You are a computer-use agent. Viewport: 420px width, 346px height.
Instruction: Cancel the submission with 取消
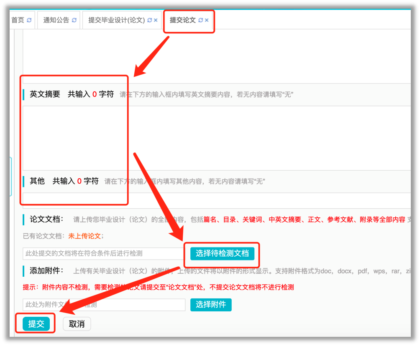click(x=77, y=324)
